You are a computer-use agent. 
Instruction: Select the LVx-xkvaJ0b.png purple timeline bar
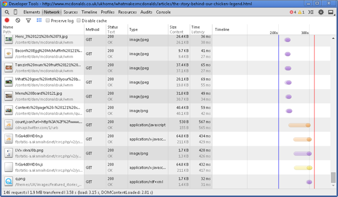tap(303, 154)
